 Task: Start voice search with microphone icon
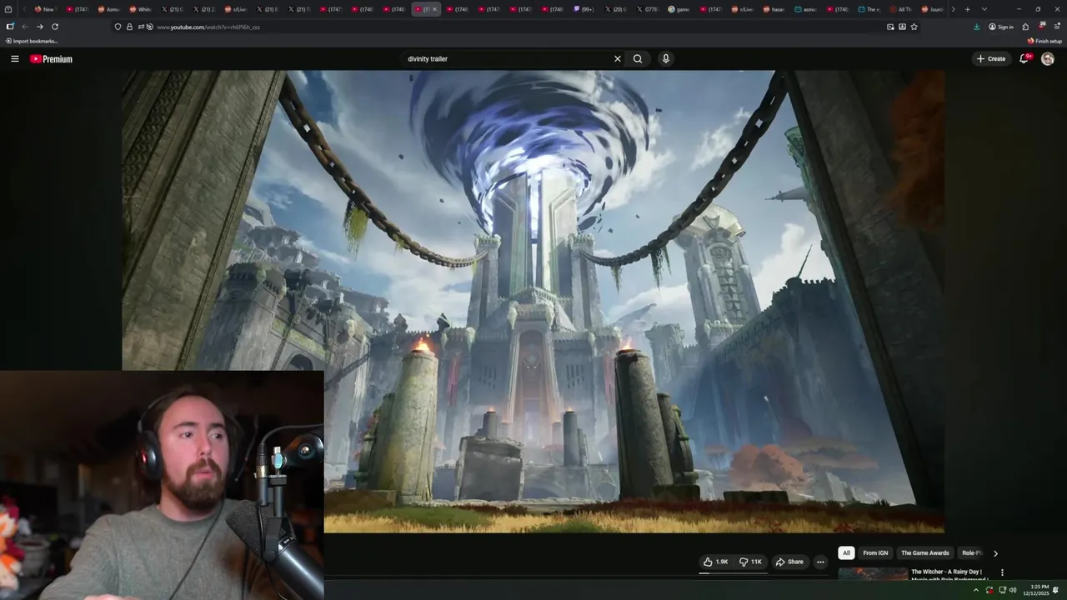click(x=665, y=59)
